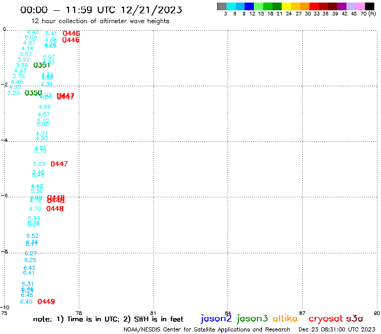Click the red 0446 label beside 5.41
The image size is (381, 334).
coord(71,33)
